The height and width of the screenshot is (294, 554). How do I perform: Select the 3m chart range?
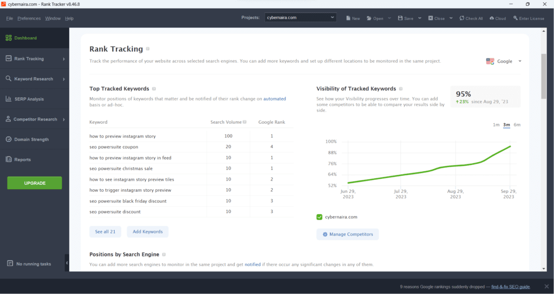point(506,125)
